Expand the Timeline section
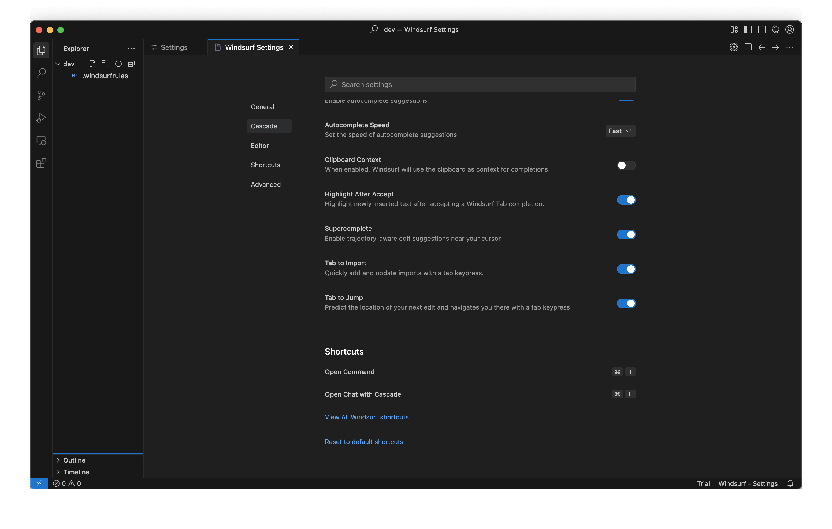The width and height of the screenshot is (832, 529). click(76, 472)
